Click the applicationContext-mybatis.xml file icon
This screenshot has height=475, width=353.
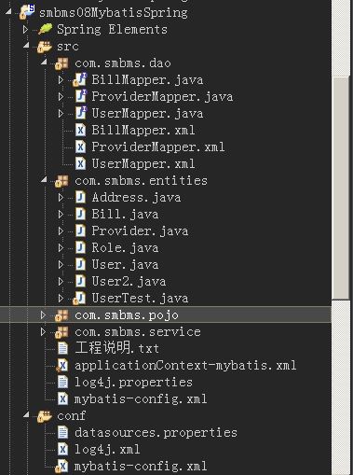(62, 366)
